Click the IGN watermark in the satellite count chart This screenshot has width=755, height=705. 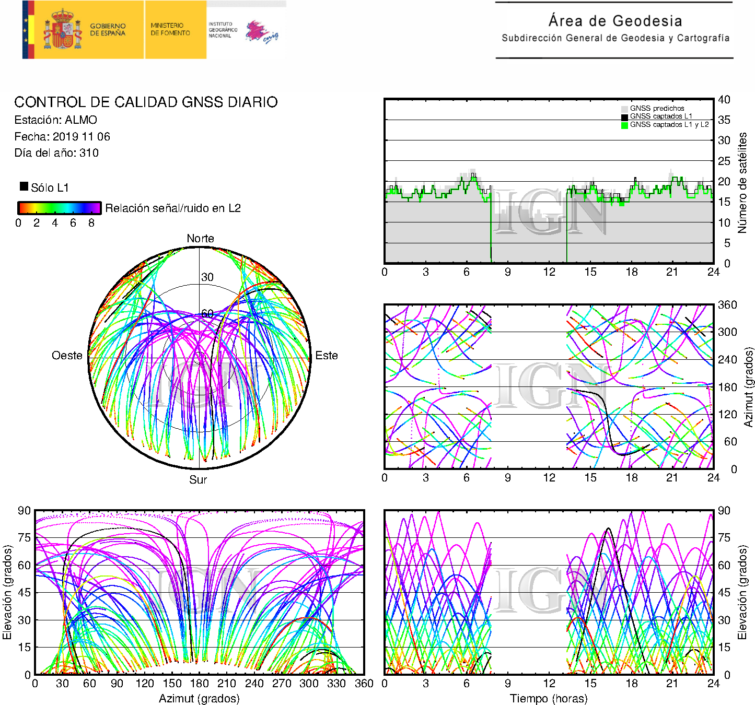click(x=549, y=211)
